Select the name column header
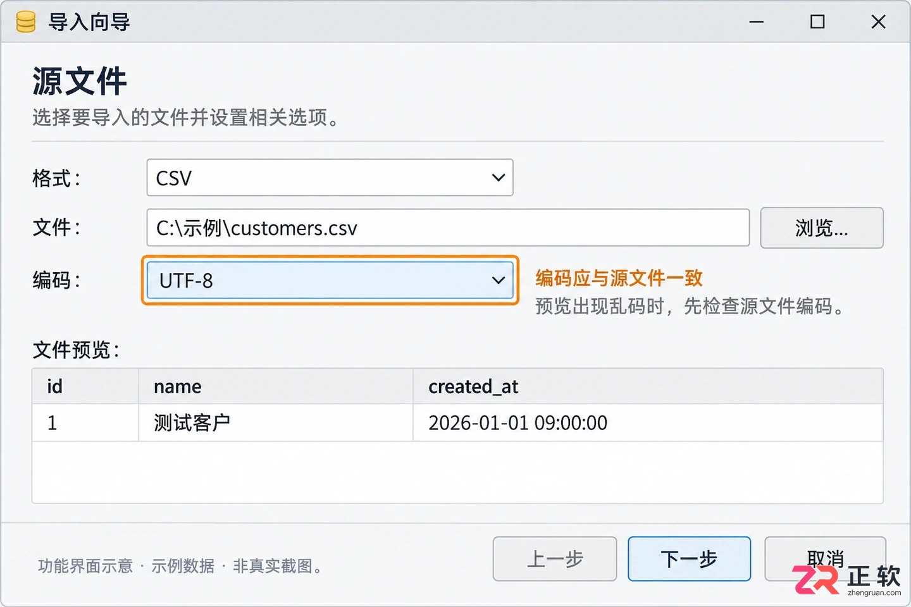 click(276, 386)
